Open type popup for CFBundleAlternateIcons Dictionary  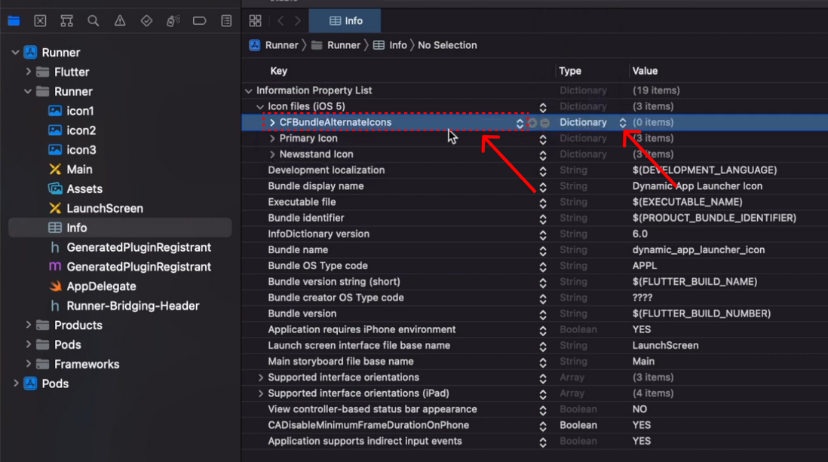click(x=623, y=123)
